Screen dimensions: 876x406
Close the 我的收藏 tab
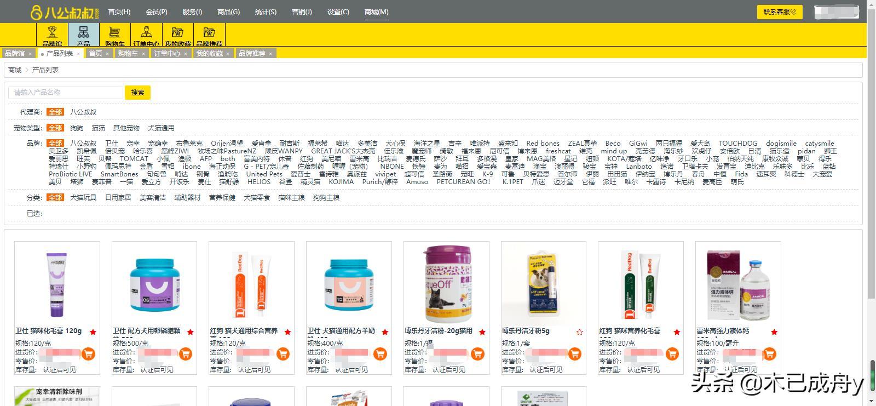(228, 54)
